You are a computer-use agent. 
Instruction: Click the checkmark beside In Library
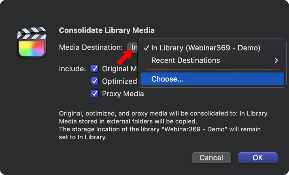[146, 48]
